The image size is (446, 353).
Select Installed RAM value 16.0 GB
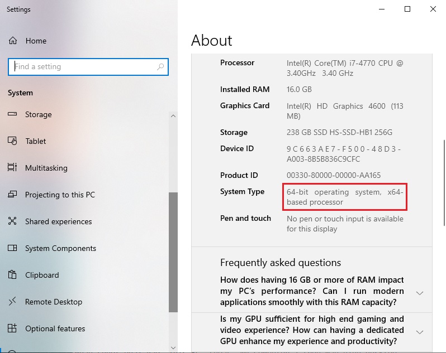coord(299,89)
